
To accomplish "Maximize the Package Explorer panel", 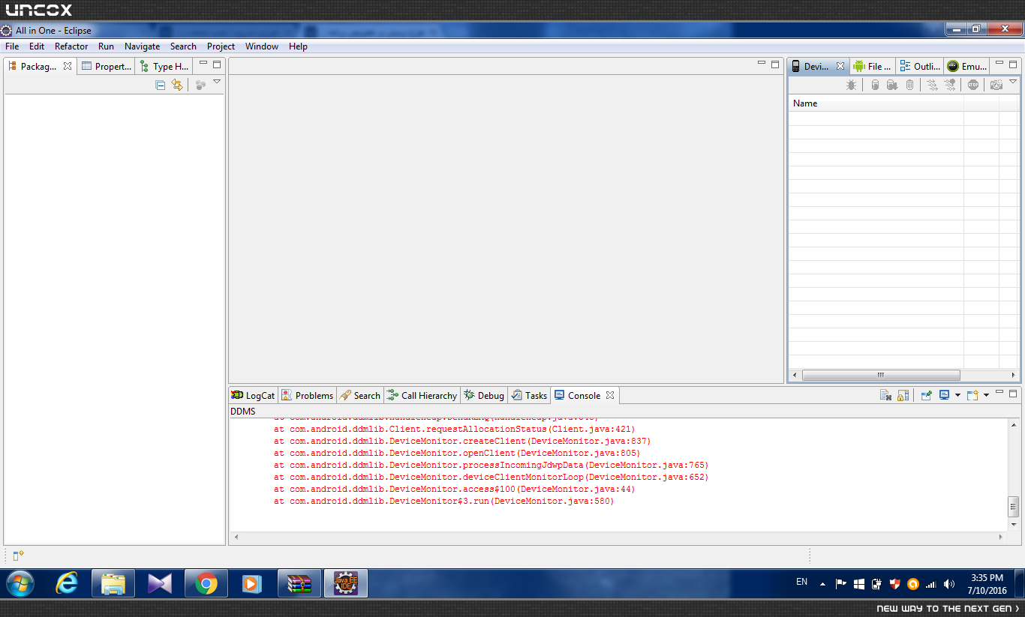I will coord(217,64).
